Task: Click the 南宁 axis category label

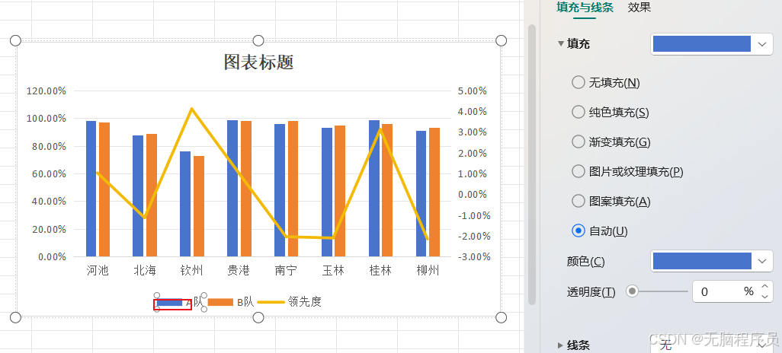Action: click(x=286, y=270)
